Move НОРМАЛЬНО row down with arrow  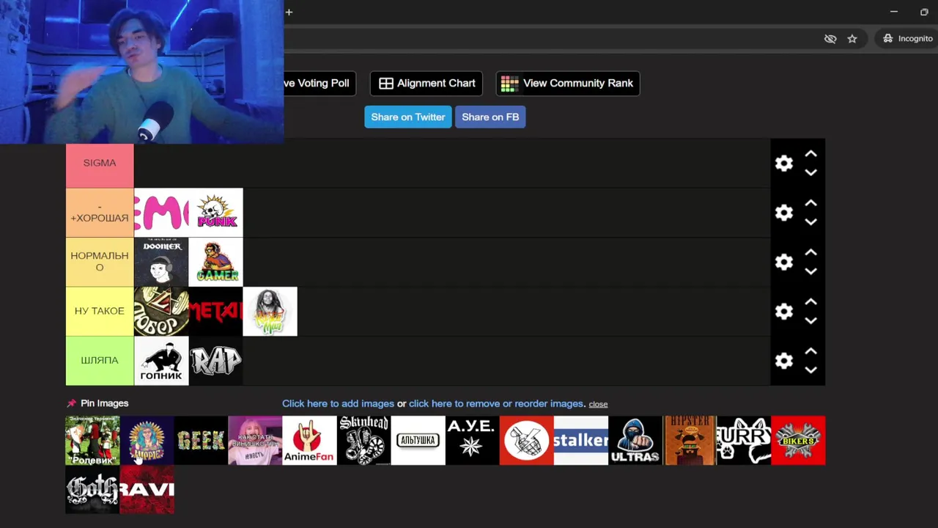point(810,271)
